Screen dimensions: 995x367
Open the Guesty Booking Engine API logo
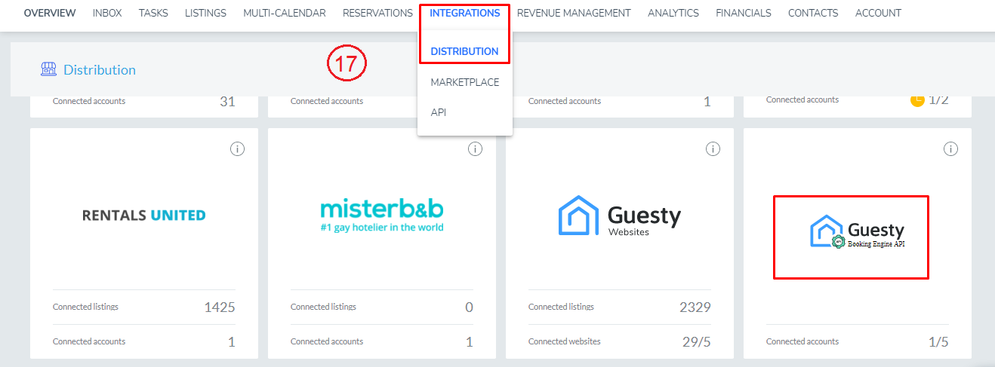(858, 233)
